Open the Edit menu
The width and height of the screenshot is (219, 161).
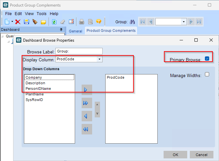(18, 14)
